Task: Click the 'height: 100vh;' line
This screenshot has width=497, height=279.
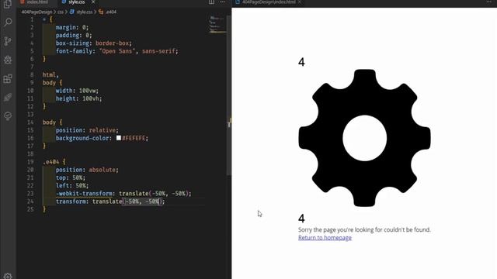Action: (79, 98)
